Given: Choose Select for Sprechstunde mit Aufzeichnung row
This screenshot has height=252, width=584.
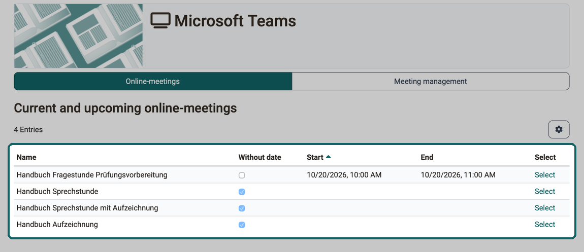Looking at the screenshot, I should coord(545,208).
